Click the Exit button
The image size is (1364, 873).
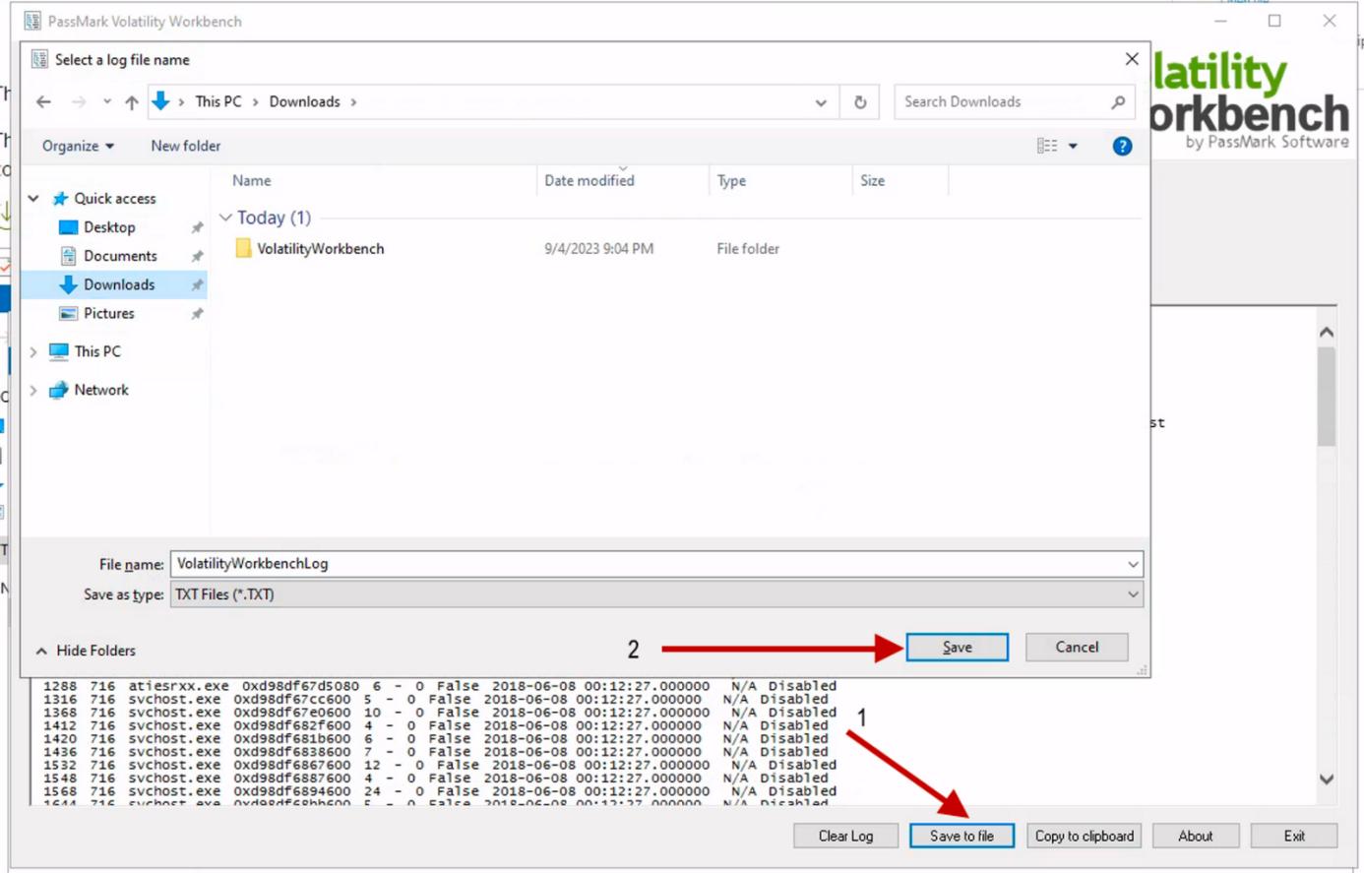tap(1294, 836)
